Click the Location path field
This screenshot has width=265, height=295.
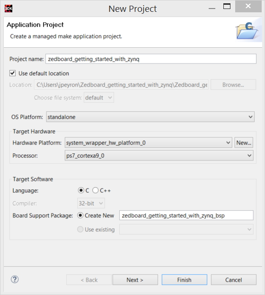(121, 85)
